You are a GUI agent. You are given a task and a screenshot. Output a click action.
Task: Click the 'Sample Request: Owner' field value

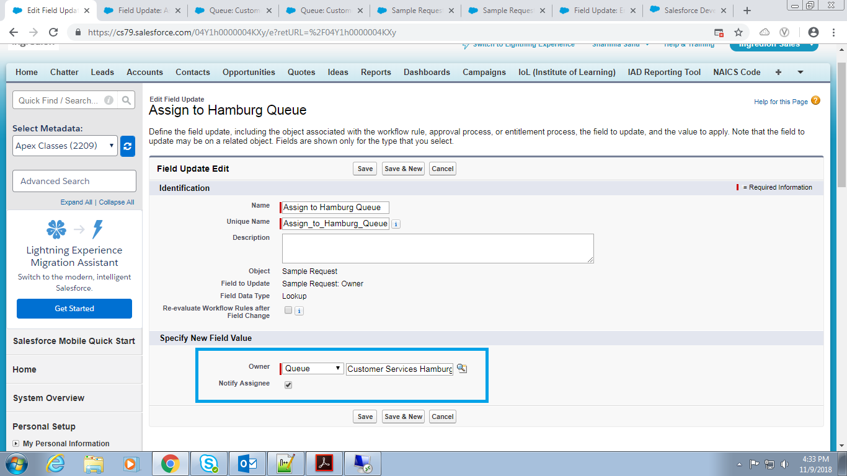tap(322, 284)
